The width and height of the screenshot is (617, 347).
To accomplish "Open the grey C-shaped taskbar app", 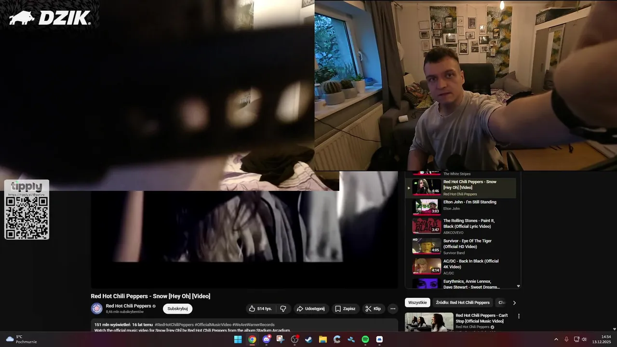I will pos(337,339).
